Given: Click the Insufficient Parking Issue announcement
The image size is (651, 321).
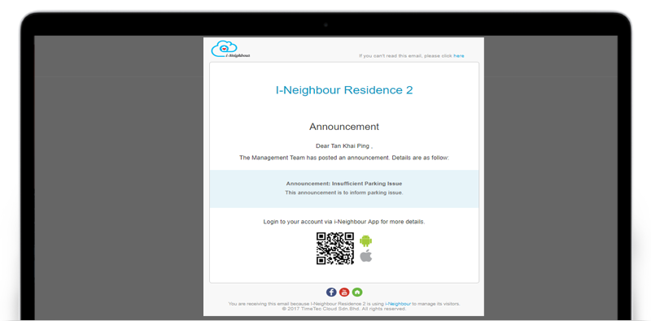Looking at the screenshot, I should click(x=344, y=184).
